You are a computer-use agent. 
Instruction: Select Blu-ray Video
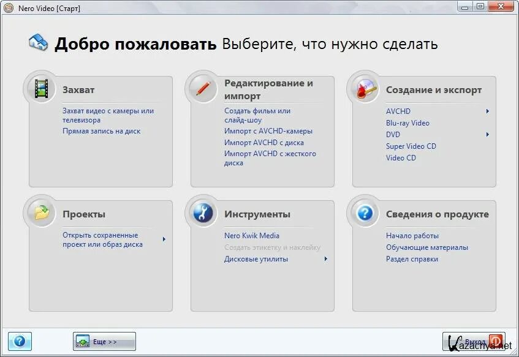[x=407, y=122]
